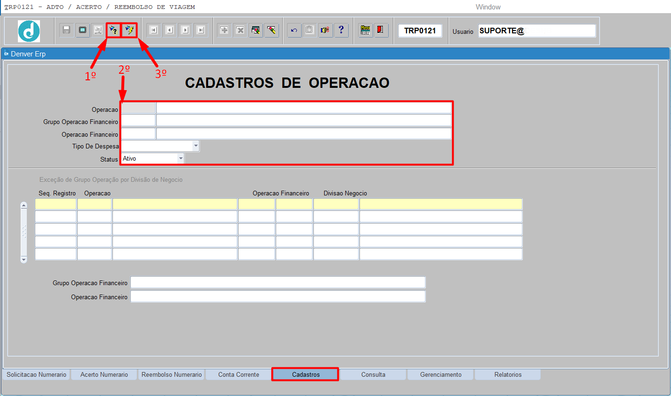Click the grid scrollbar down arrow
The width and height of the screenshot is (671, 396).
point(24,259)
